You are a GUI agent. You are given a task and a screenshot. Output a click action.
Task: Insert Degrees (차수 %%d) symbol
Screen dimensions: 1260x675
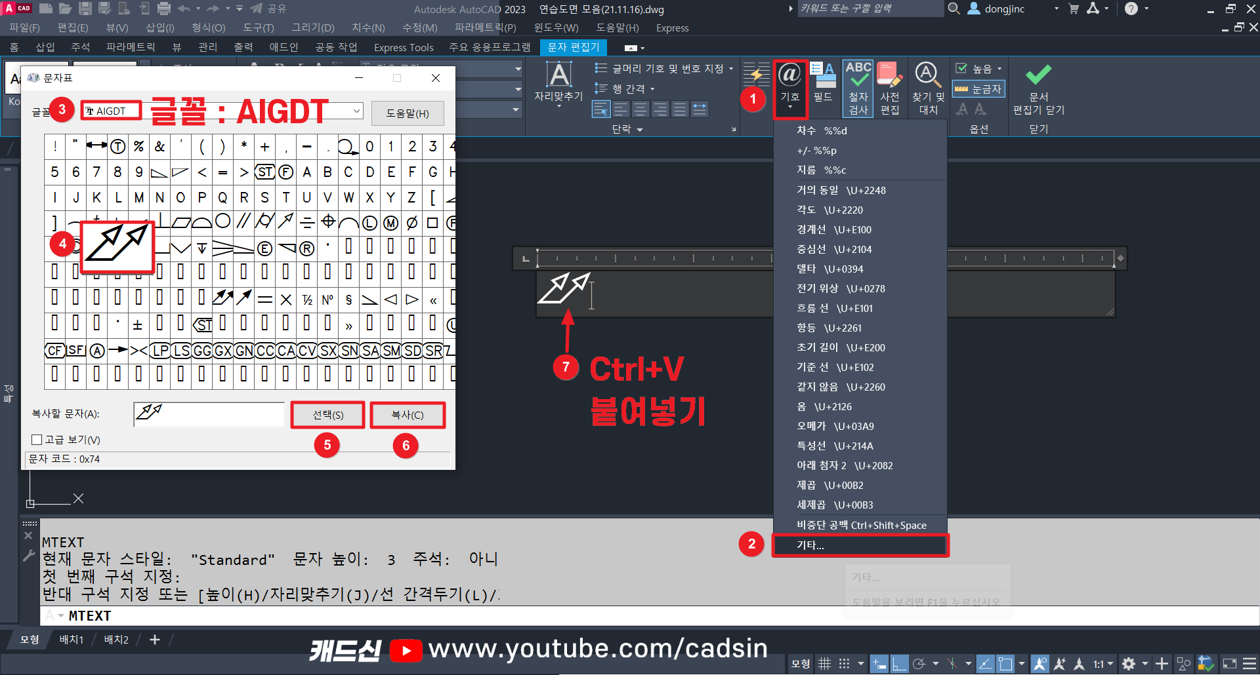pos(860,130)
